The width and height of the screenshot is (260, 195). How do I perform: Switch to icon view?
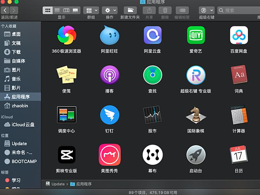click(48, 10)
